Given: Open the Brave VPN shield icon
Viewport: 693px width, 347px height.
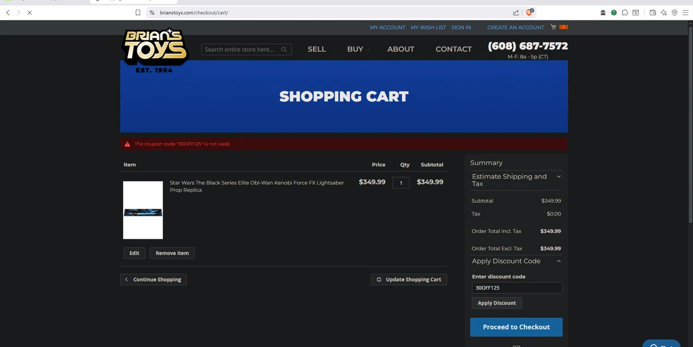Looking at the screenshot, I should click(675, 12).
